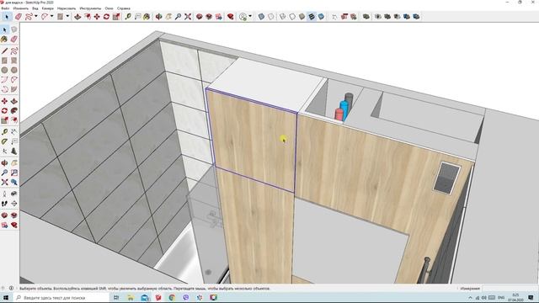The image size is (539, 303).
Task: Send model to LayOut
Action: (x=219, y=17)
